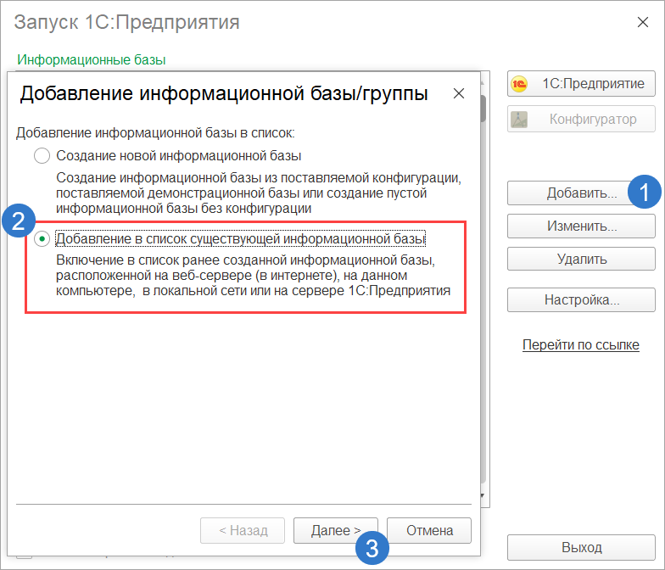Select 'Создание новой информационной базы' radio button
665x570 pixels.
[x=42, y=156]
